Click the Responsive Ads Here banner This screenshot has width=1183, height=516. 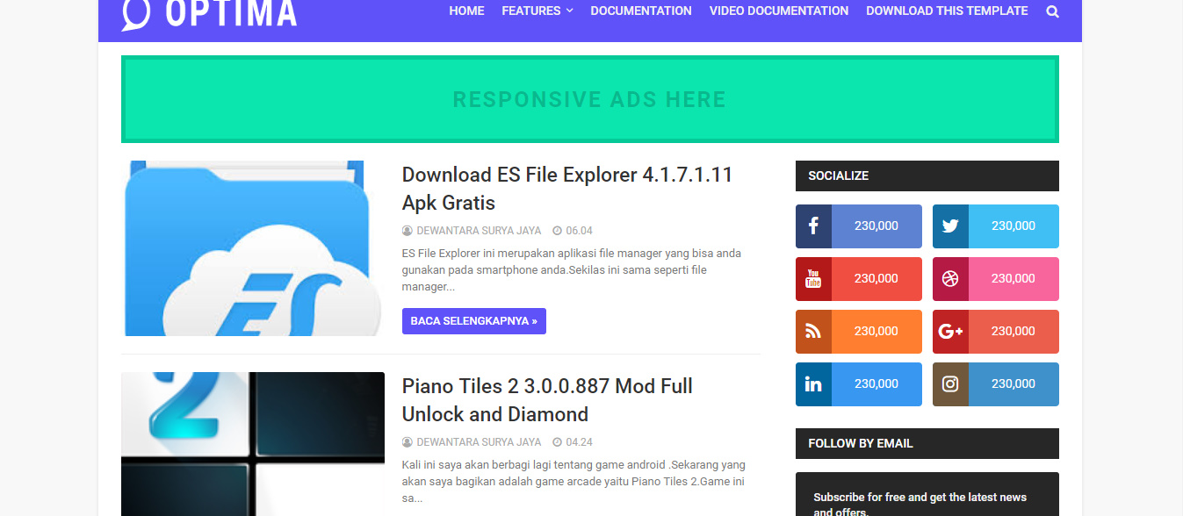pos(590,99)
